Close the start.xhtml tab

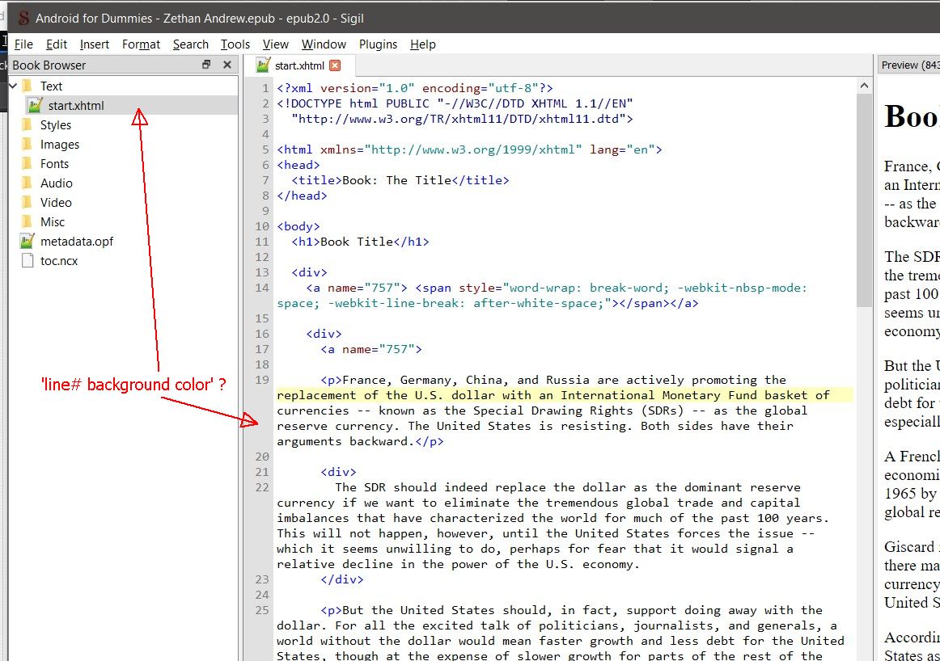click(335, 65)
